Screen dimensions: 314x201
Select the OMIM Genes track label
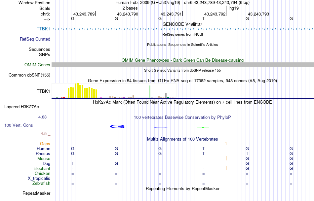tap(37, 65)
